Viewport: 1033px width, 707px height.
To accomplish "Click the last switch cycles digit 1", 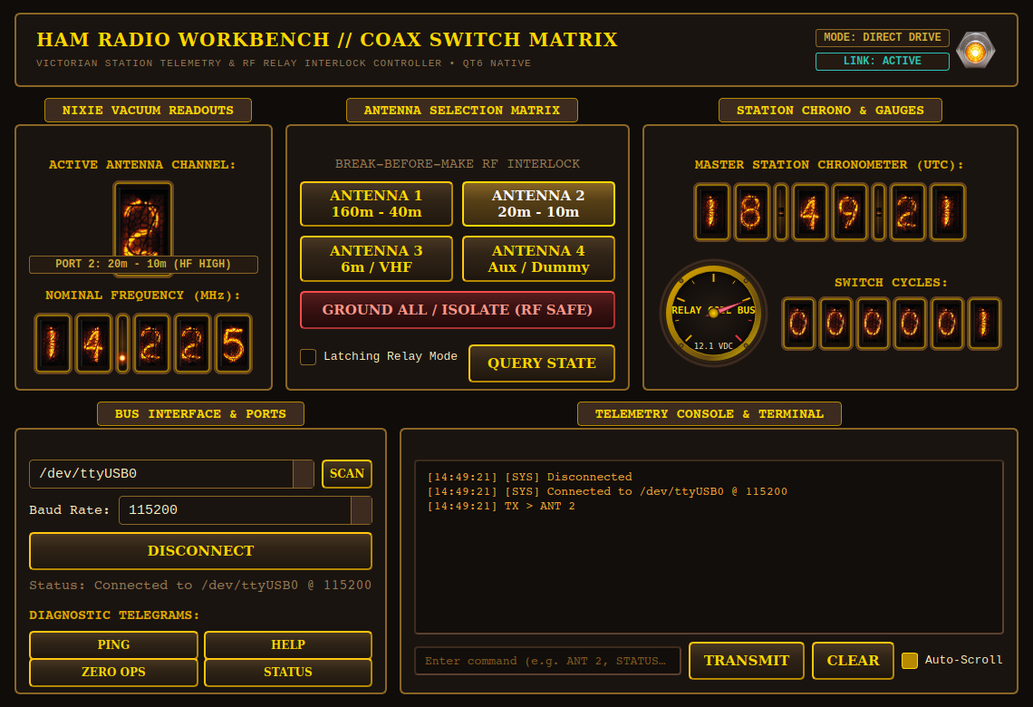I will (x=984, y=324).
